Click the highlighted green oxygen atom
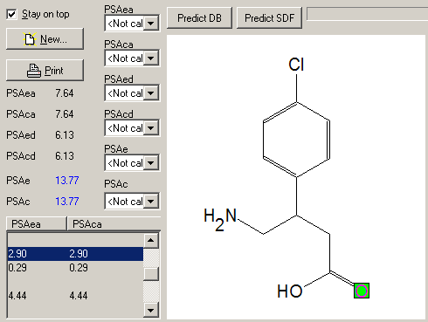Image resolution: width=428 pixels, height=322 pixels. (x=362, y=291)
